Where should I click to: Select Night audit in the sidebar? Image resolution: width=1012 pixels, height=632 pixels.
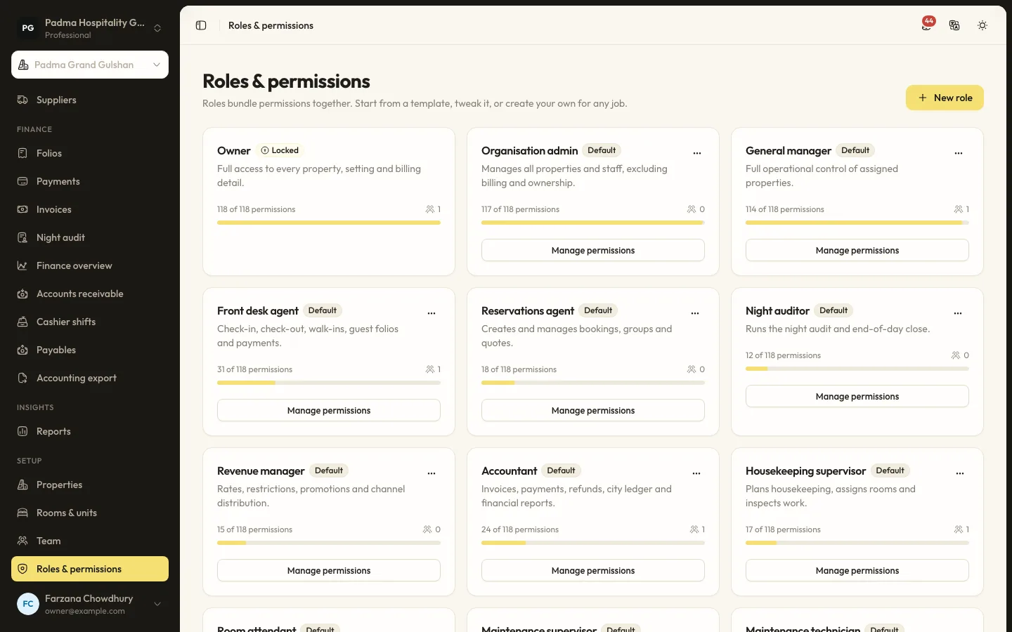tap(90, 237)
